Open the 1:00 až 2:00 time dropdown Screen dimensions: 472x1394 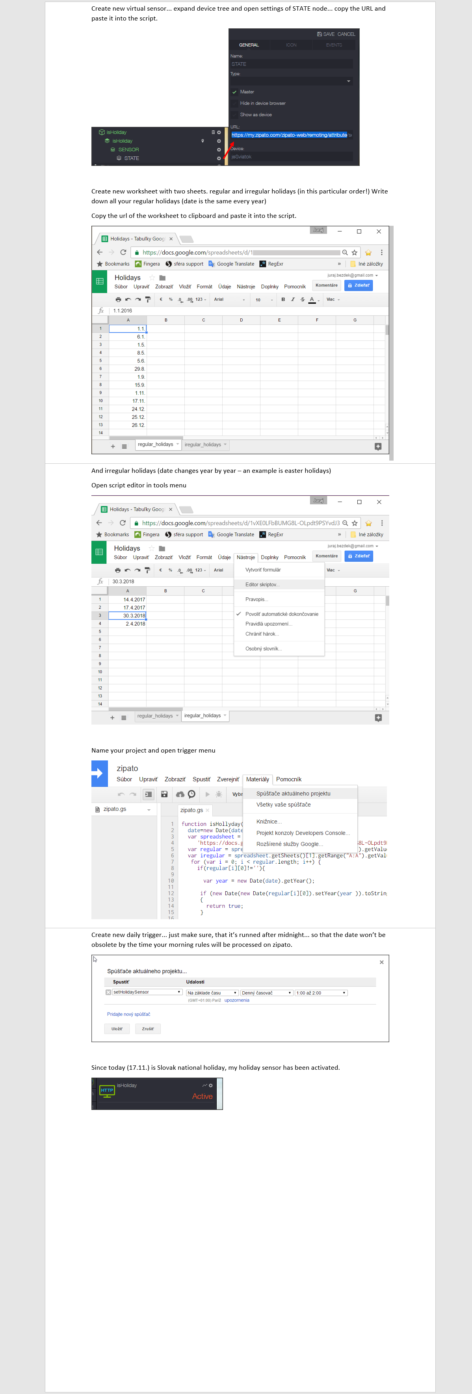point(321,993)
